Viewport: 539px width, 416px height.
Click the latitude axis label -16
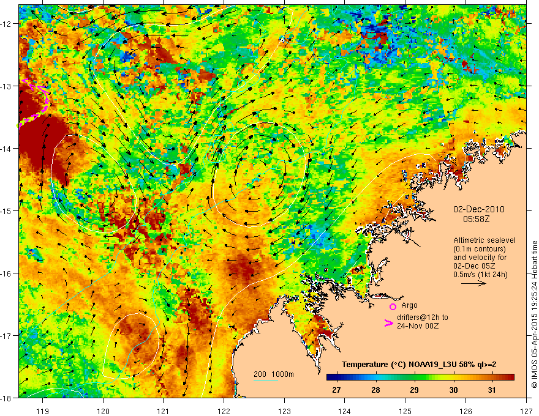6,273
